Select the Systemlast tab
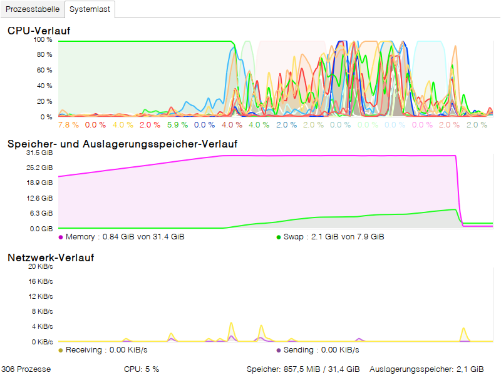 point(90,9)
